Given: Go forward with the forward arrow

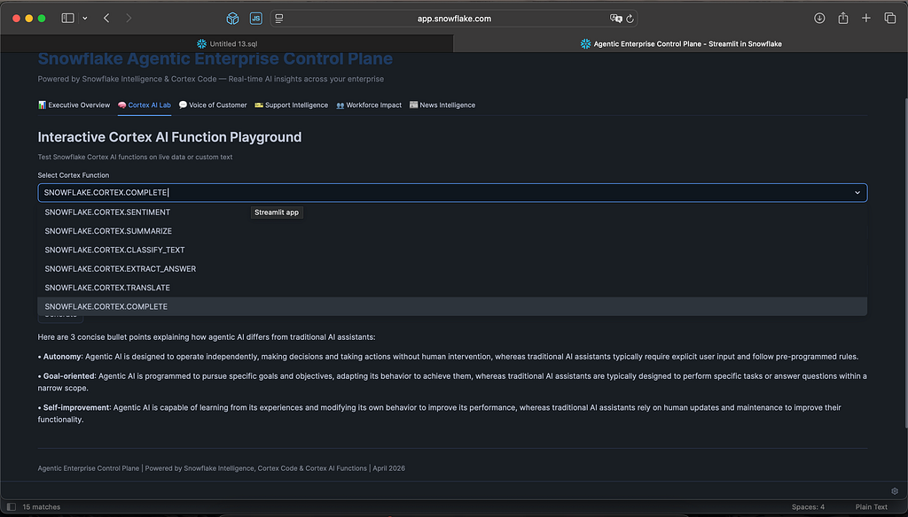Looking at the screenshot, I should click(x=129, y=19).
